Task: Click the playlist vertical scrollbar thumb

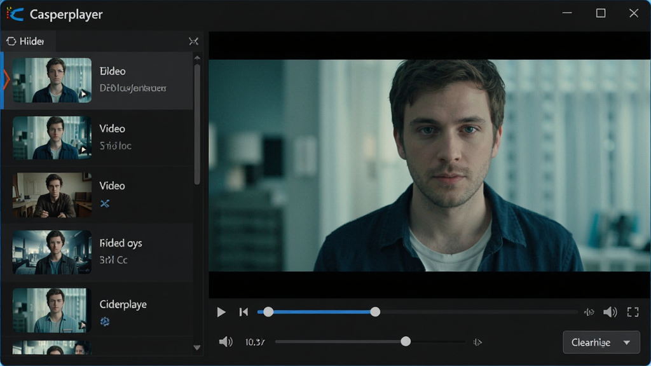Action: [x=197, y=124]
